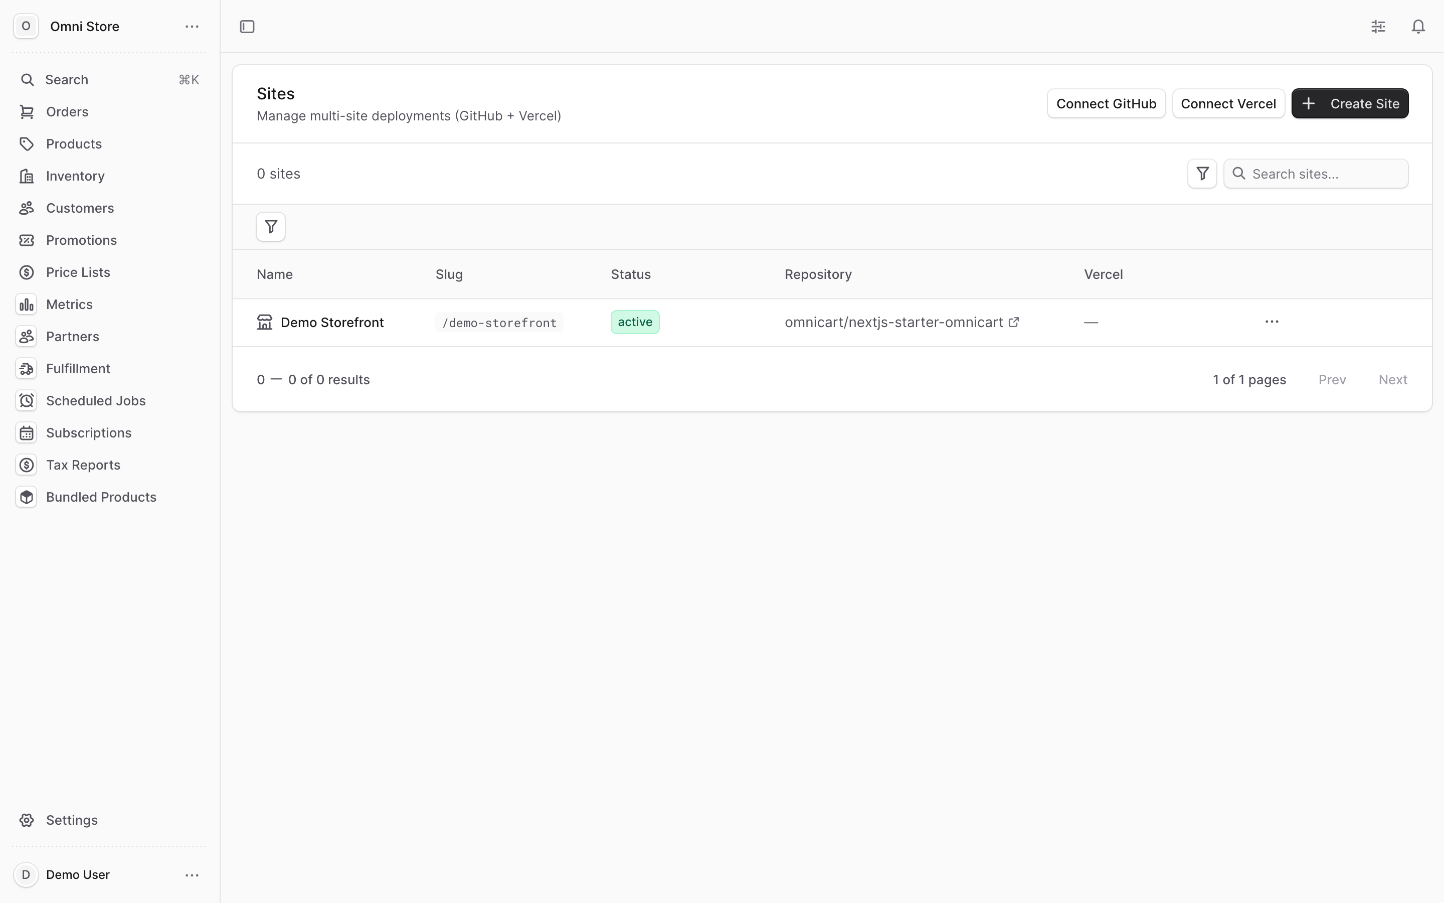Go to Bundled Products
Viewport: 1444px width, 903px height.
click(110, 497)
